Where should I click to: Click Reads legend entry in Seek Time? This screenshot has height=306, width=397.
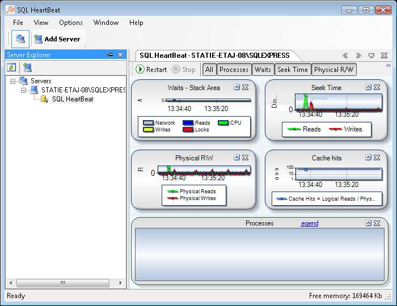click(304, 129)
